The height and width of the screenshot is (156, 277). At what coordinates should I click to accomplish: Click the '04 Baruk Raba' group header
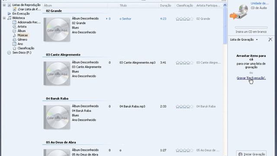[57, 99]
